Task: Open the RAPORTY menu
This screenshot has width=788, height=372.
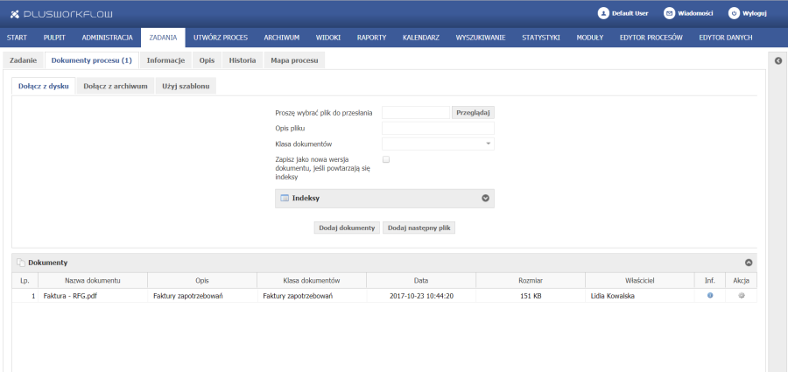Action: coord(371,38)
